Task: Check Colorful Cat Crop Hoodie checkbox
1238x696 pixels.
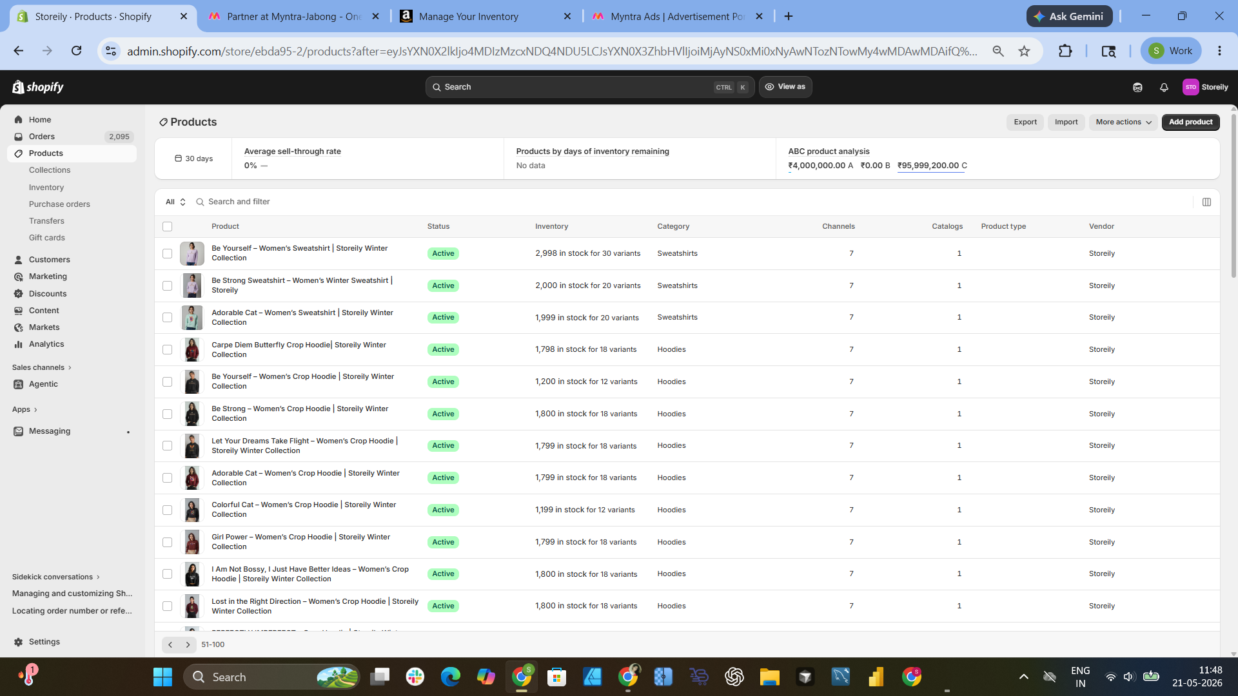Action: click(x=168, y=510)
